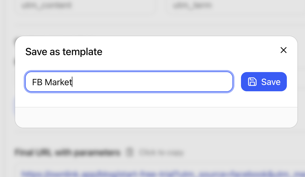The height and width of the screenshot is (177, 305).
Task: Save the FB Market template
Action: [264, 82]
